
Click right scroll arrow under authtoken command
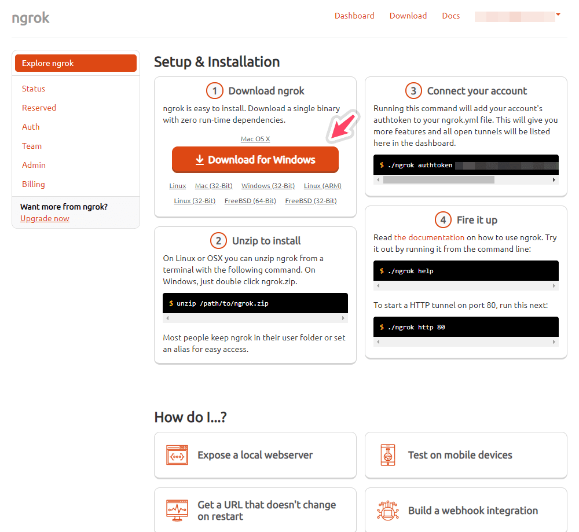click(x=554, y=180)
